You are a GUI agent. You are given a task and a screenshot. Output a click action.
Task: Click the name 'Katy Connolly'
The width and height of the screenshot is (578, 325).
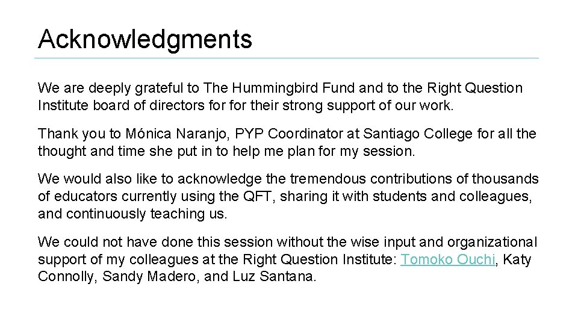(518, 259)
